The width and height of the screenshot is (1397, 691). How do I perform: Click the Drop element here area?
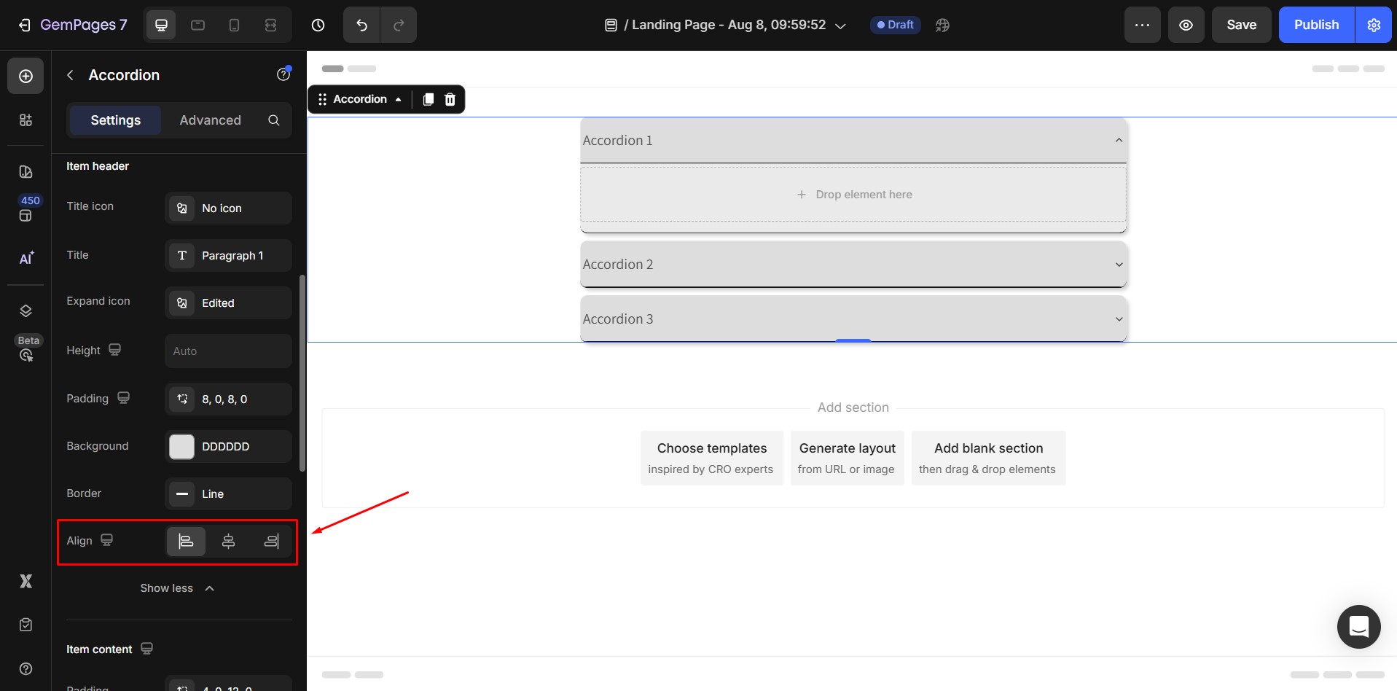853,194
